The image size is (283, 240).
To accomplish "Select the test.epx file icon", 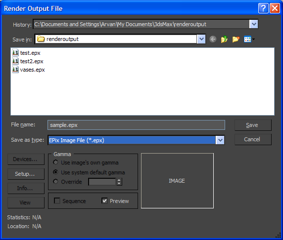I will 15,53.
